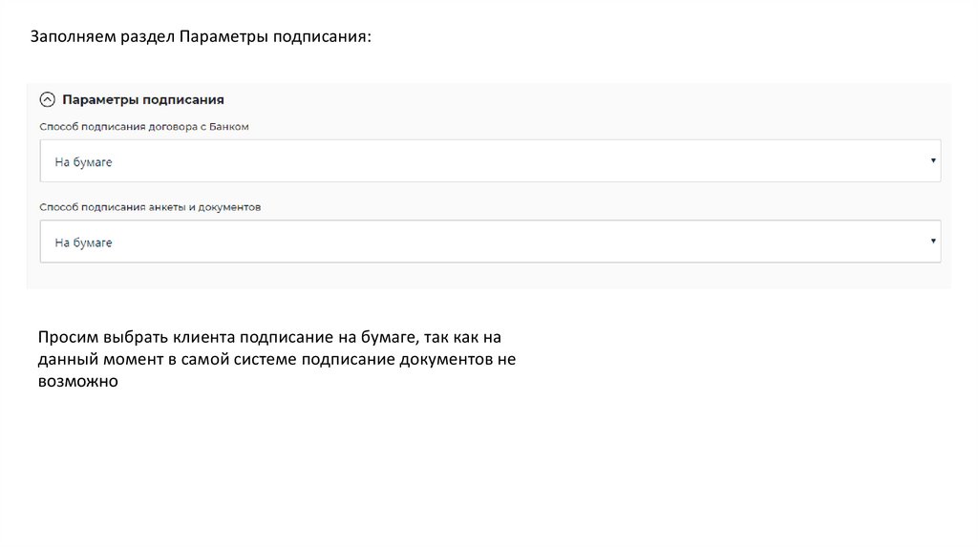Select На бумаге value in the documents signing field

pyautogui.click(x=84, y=242)
